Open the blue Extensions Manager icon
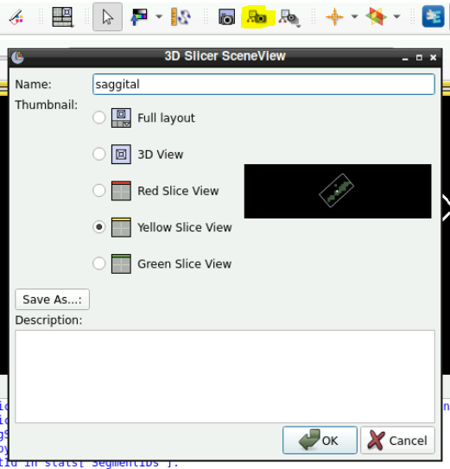 pyautogui.click(x=433, y=16)
